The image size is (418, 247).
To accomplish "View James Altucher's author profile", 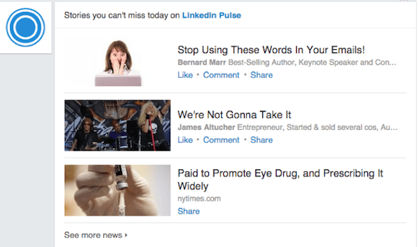I will click(206, 127).
